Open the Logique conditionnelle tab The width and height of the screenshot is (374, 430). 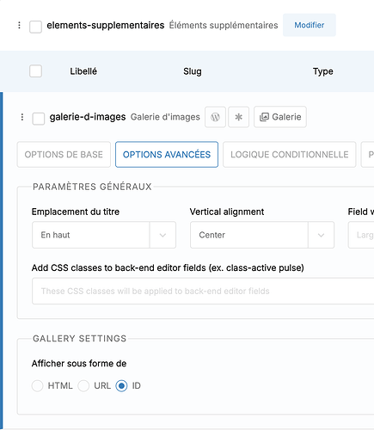(x=290, y=155)
